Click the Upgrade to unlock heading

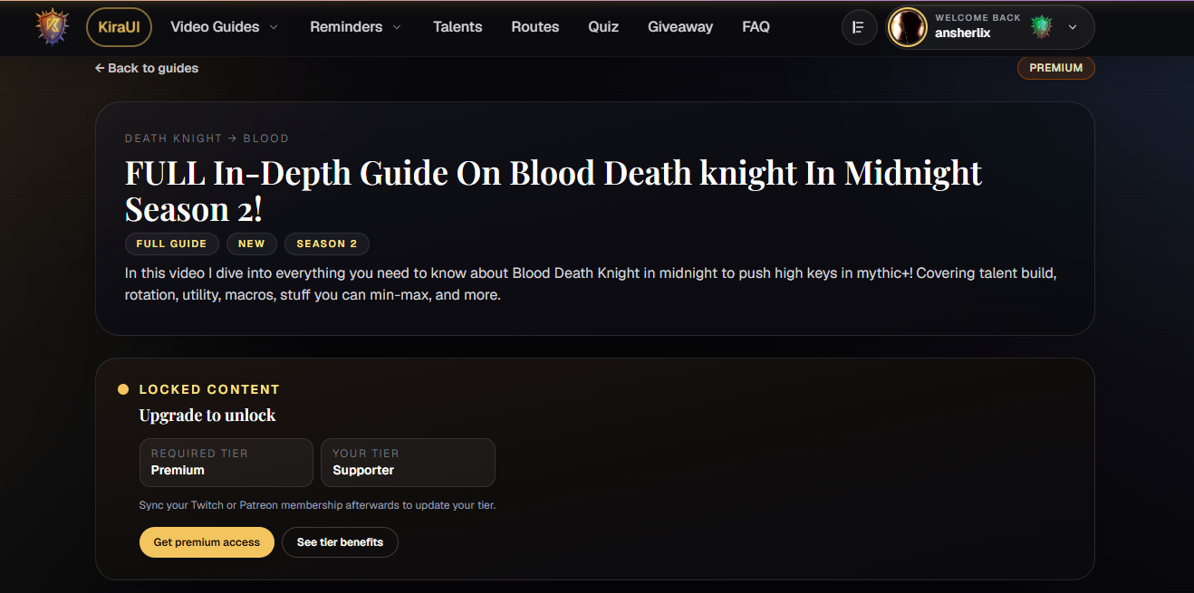(x=207, y=415)
